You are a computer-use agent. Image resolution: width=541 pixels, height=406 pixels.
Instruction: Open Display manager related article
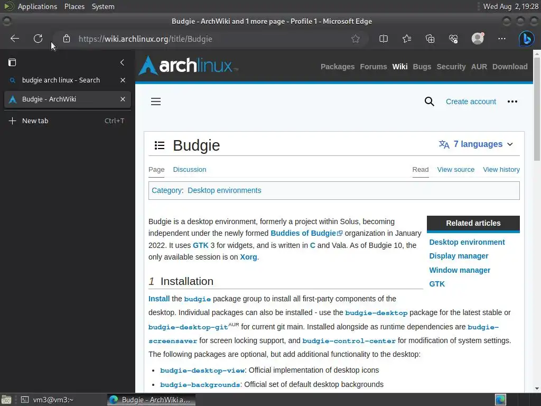[x=459, y=256]
